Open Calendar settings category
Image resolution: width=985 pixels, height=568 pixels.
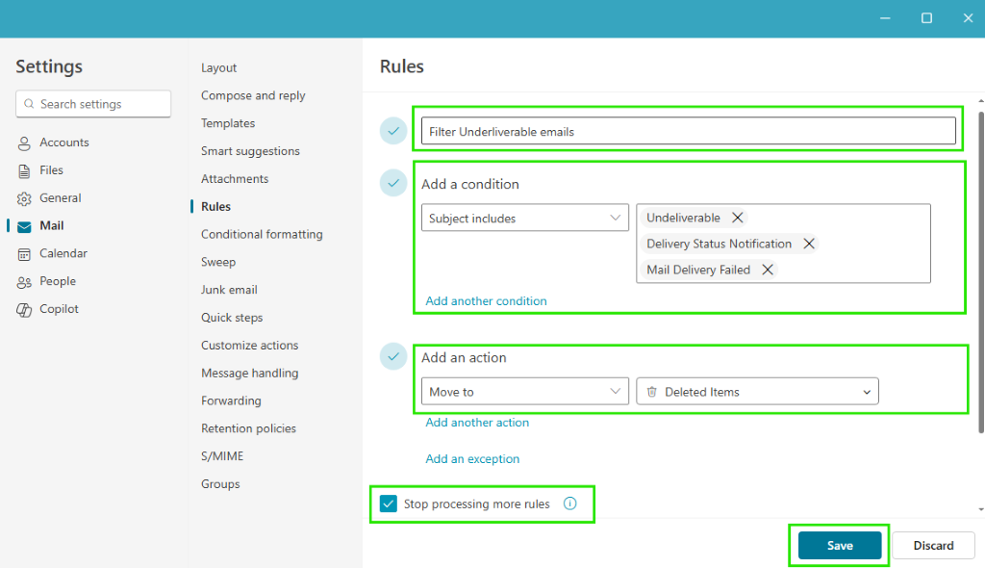tap(63, 253)
